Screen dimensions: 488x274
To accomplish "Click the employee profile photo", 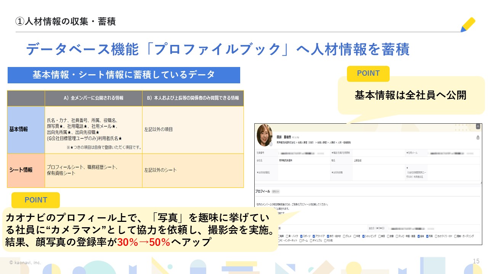I will pyautogui.click(x=265, y=135).
